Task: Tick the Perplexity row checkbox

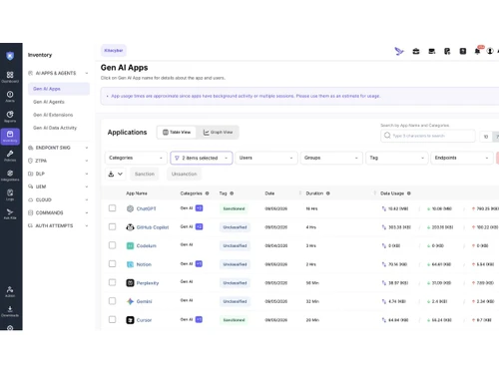Action: (x=112, y=282)
